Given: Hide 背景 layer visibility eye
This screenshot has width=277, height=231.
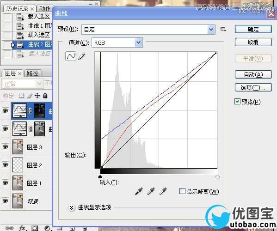Looking at the screenshot, I should tap(5, 201).
